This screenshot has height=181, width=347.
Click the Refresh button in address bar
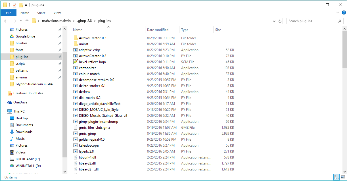[280, 21]
